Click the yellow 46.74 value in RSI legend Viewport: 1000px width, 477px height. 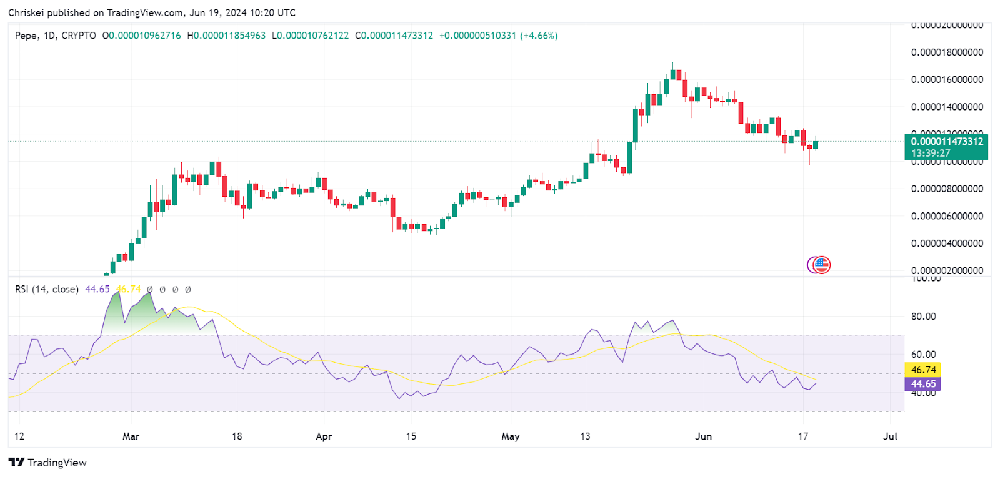pos(129,289)
